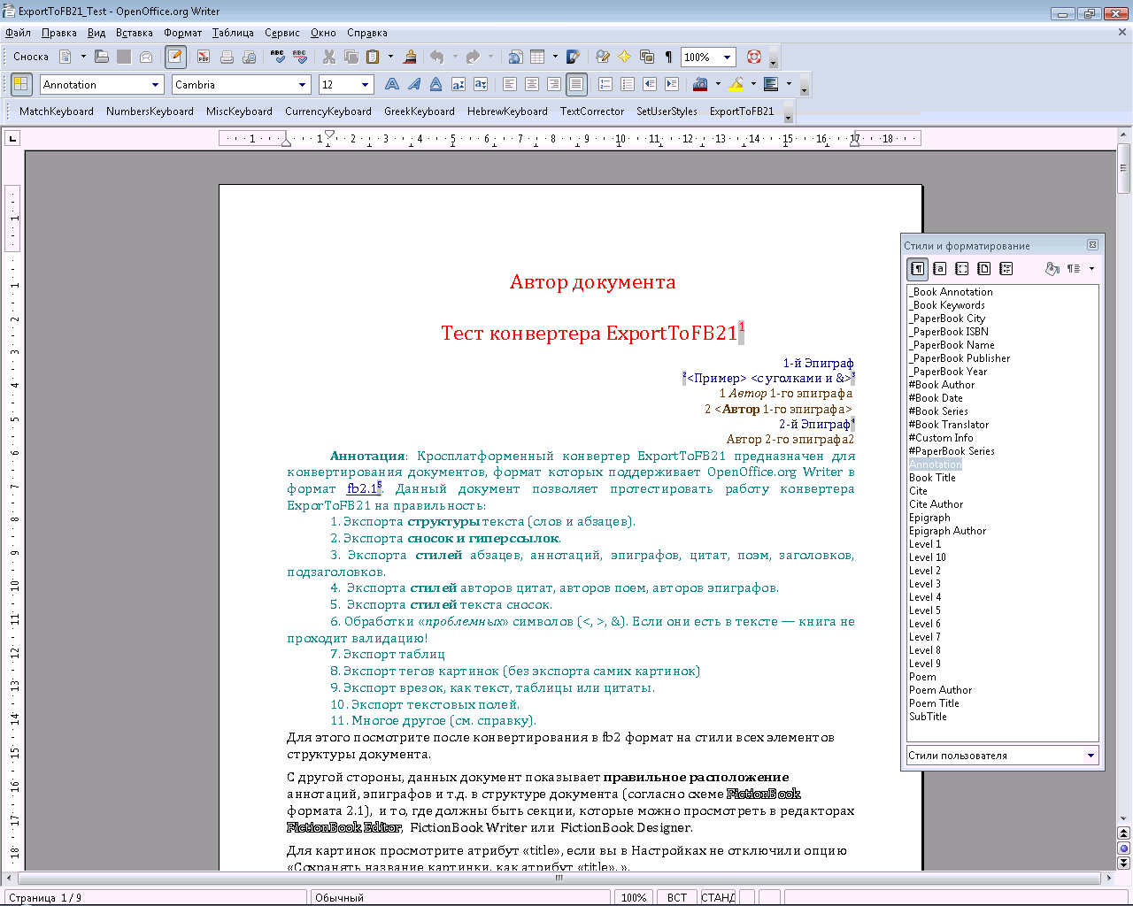Screen dimensions: 1133x906
Task: Toggle numbered list formatting
Action: pos(605,84)
